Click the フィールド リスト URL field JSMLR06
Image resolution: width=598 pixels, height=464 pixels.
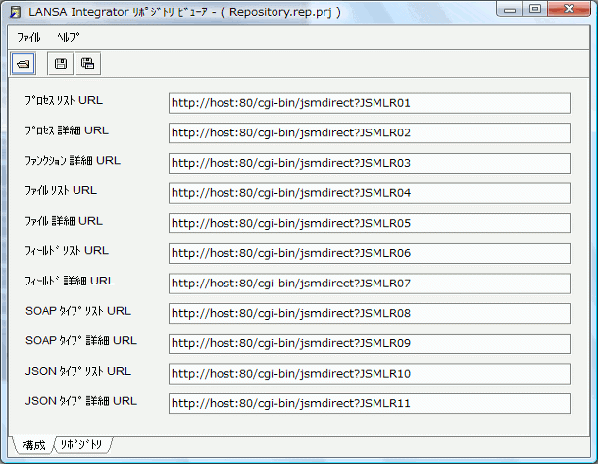(370, 253)
